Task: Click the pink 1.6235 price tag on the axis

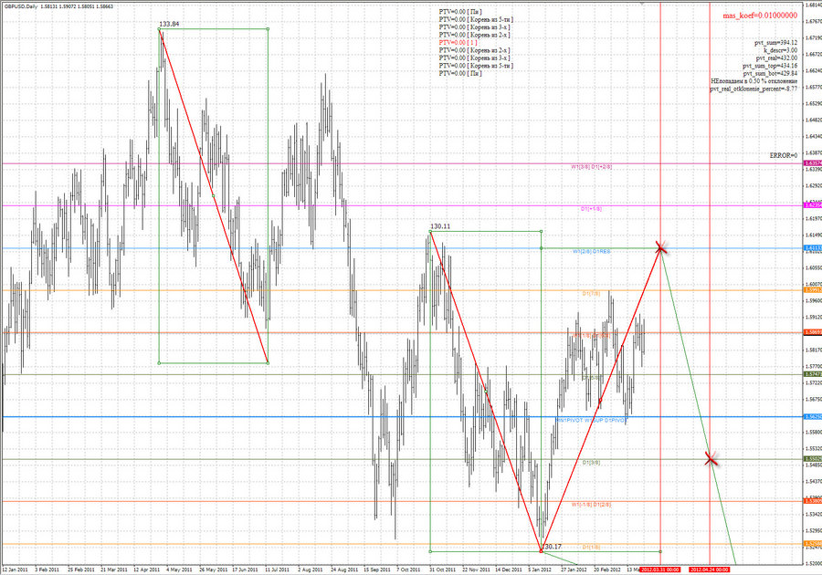Action: point(813,204)
